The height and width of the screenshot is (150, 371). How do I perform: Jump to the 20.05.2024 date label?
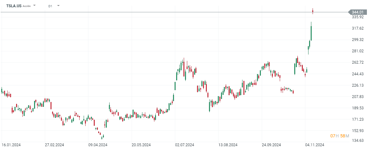tap(141, 145)
